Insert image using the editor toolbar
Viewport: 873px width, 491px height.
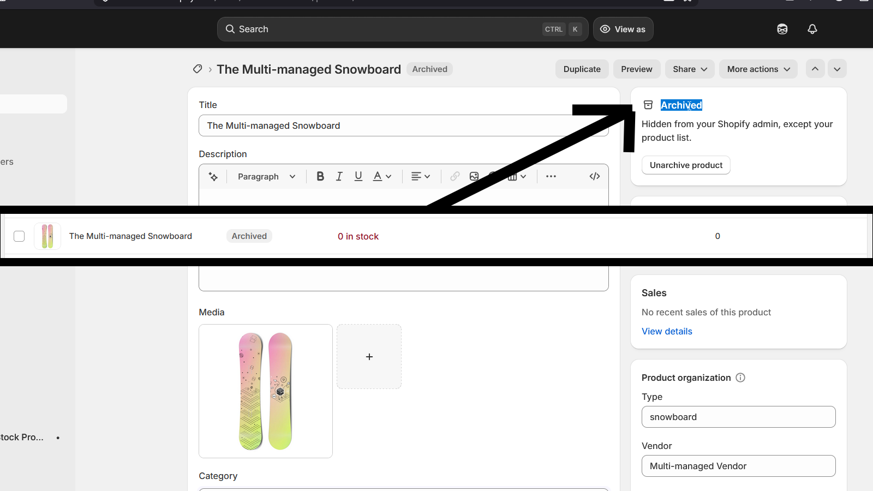(x=474, y=176)
